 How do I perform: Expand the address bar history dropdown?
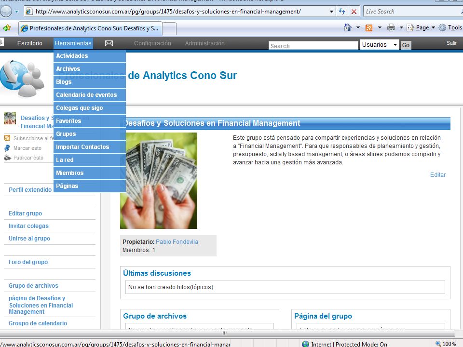coord(331,12)
